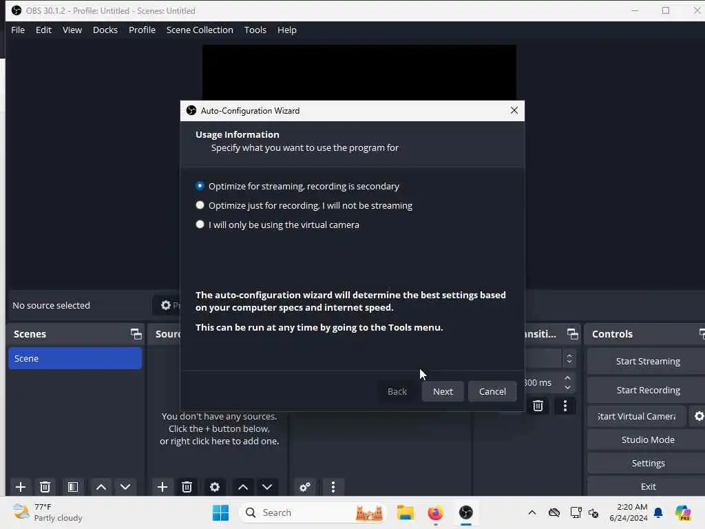Open the Tools menu
705x529 pixels.
click(255, 30)
